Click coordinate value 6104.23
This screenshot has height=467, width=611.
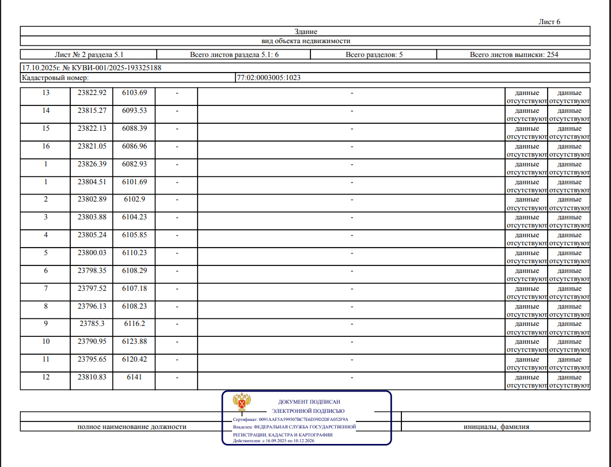click(134, 217)
